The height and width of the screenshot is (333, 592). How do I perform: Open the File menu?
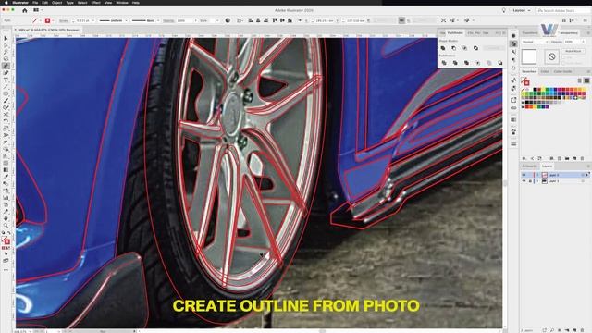click(35, 2)
